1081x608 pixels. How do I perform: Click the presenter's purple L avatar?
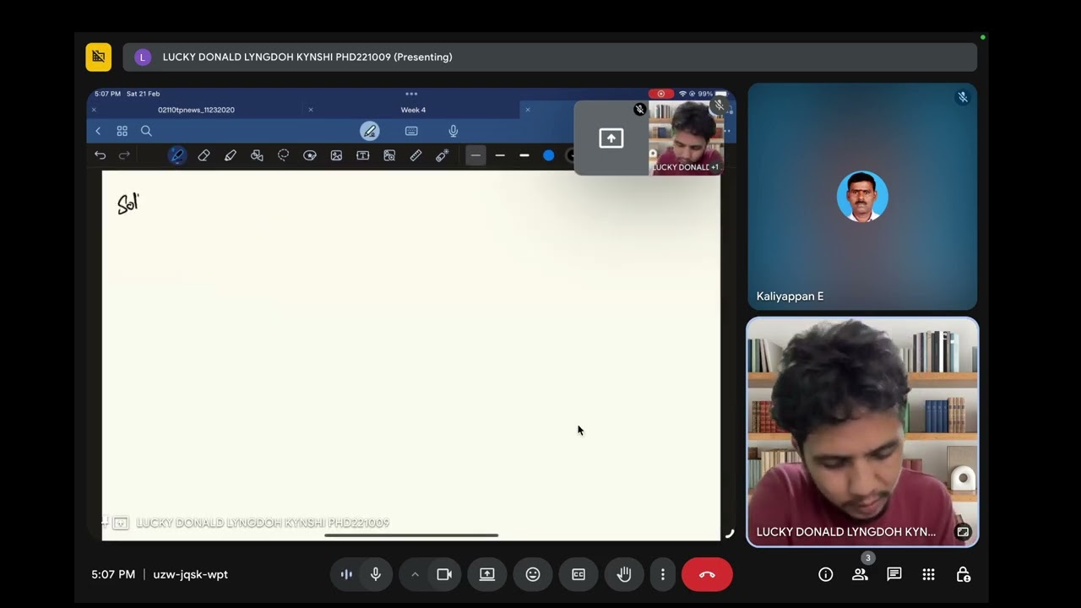[143, 57]
